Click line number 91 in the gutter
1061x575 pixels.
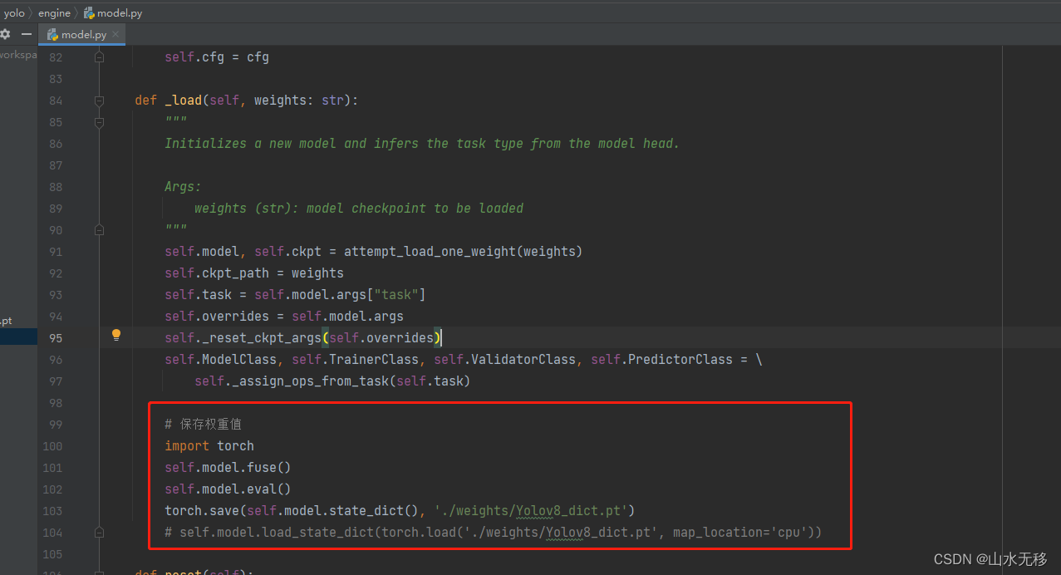pos(55,252)
